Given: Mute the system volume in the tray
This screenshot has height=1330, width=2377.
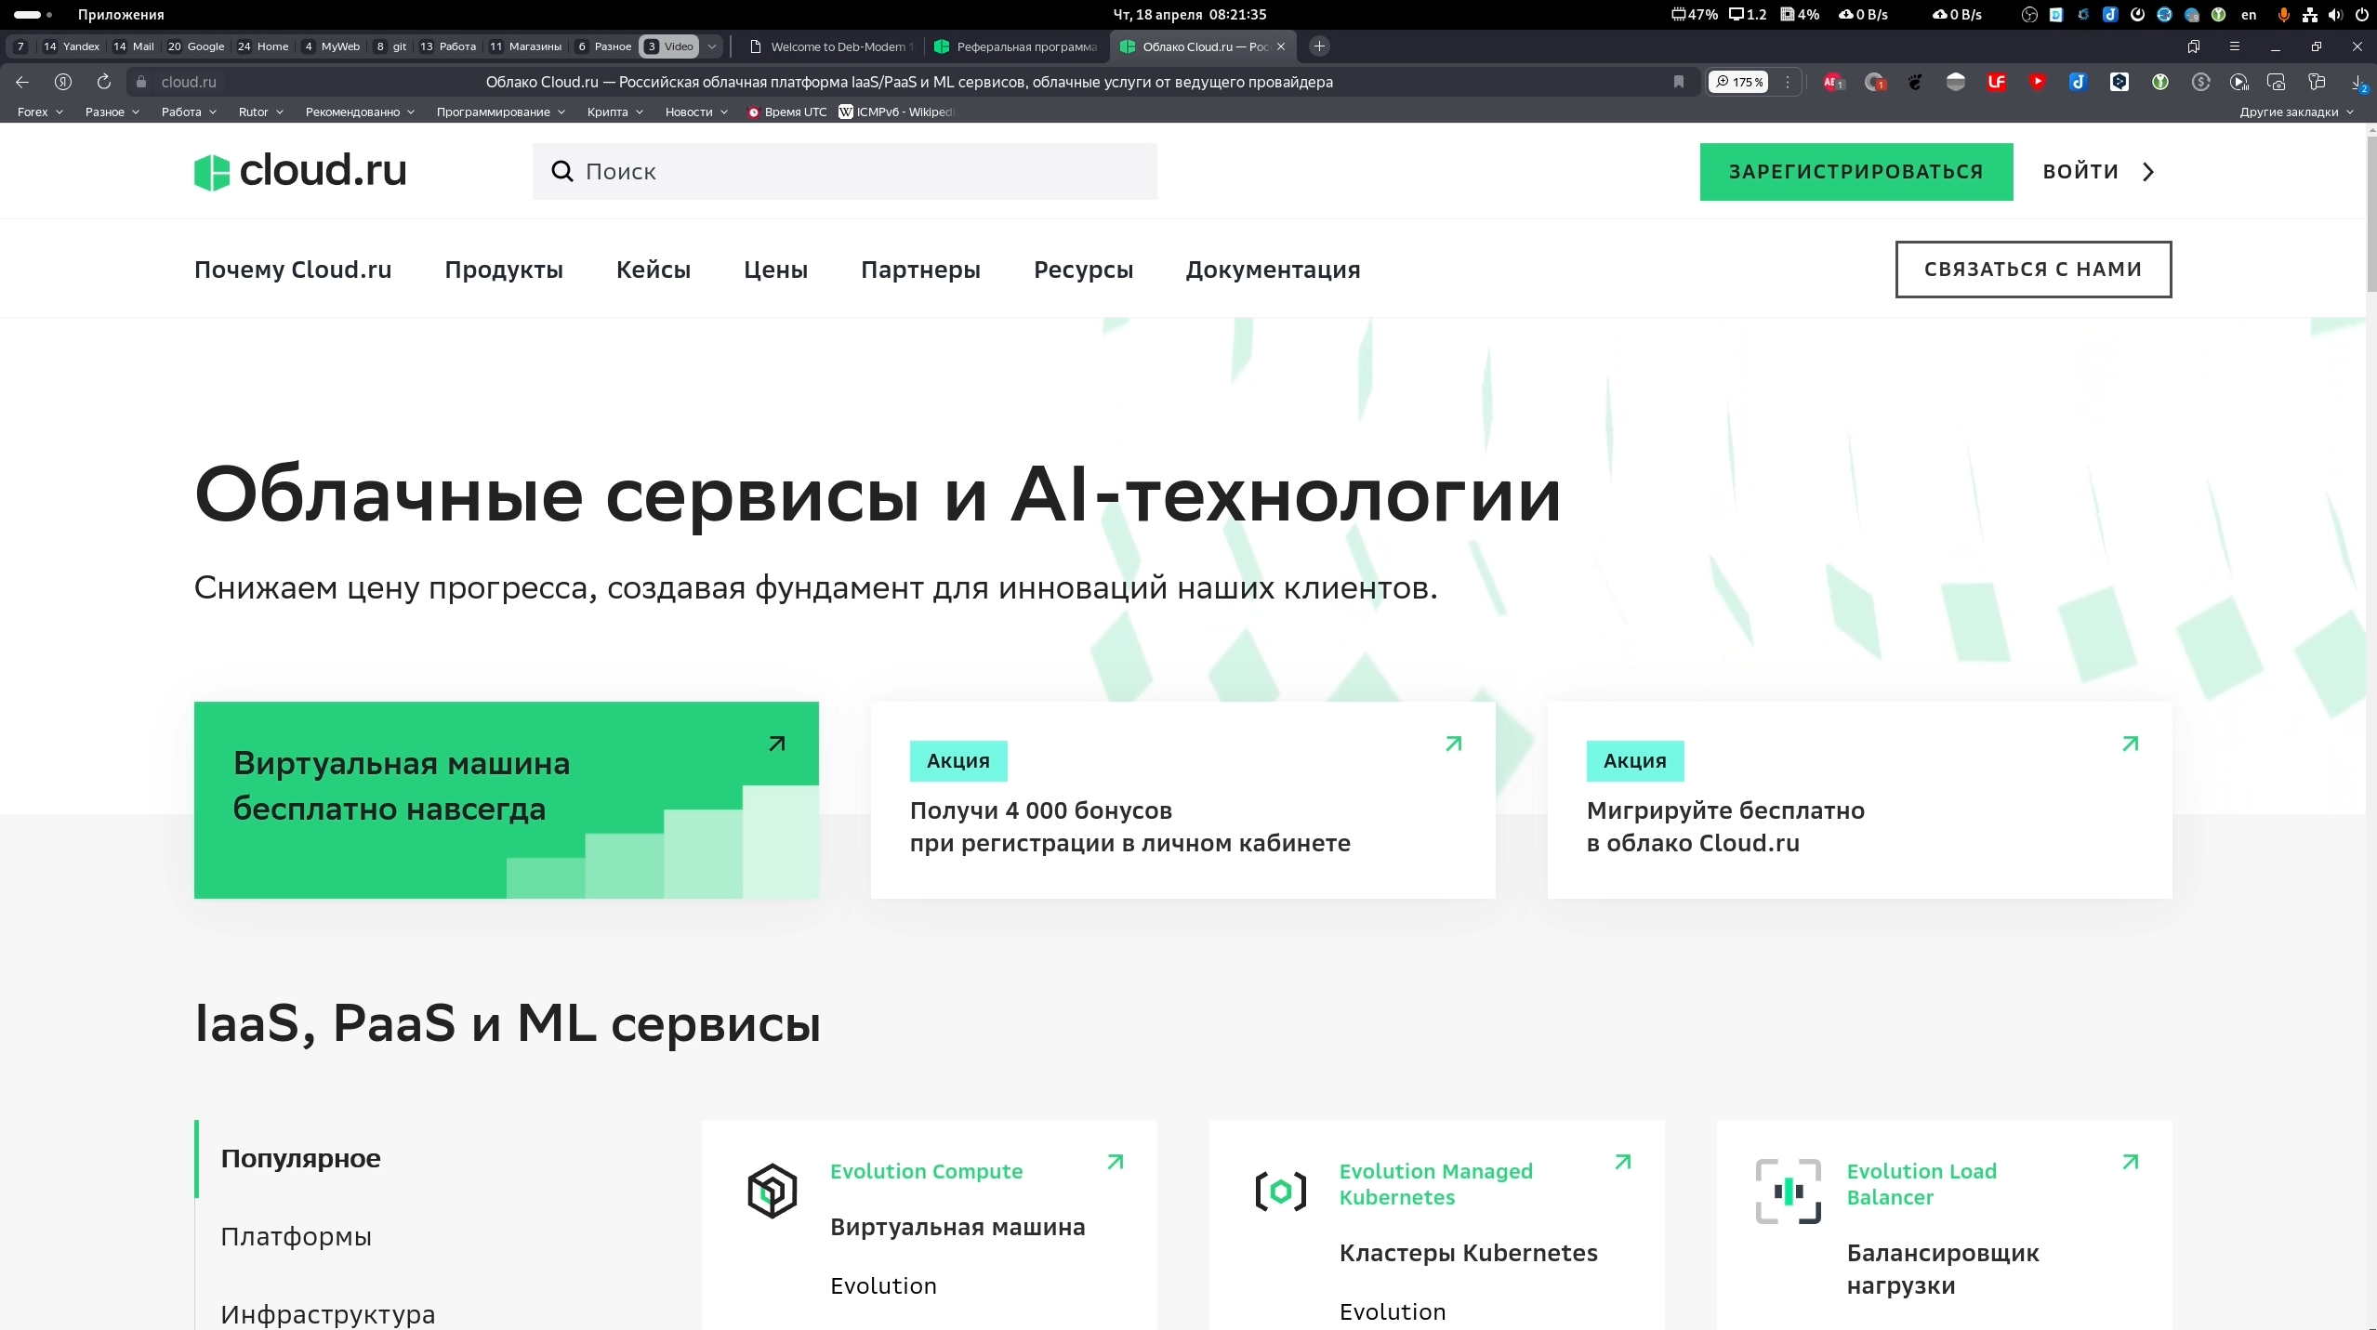Looking at the screenshot, I should coord(2337,15).
